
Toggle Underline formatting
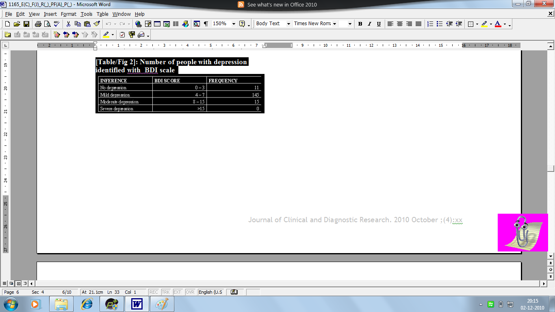click(x=379, y=24)
